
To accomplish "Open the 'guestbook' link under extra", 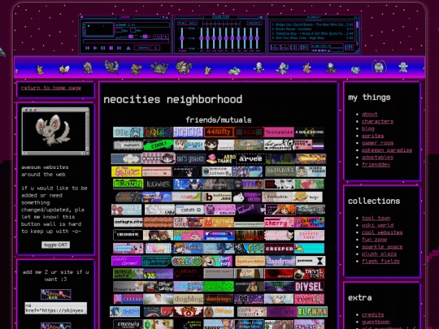I will (x=376, y=322).
